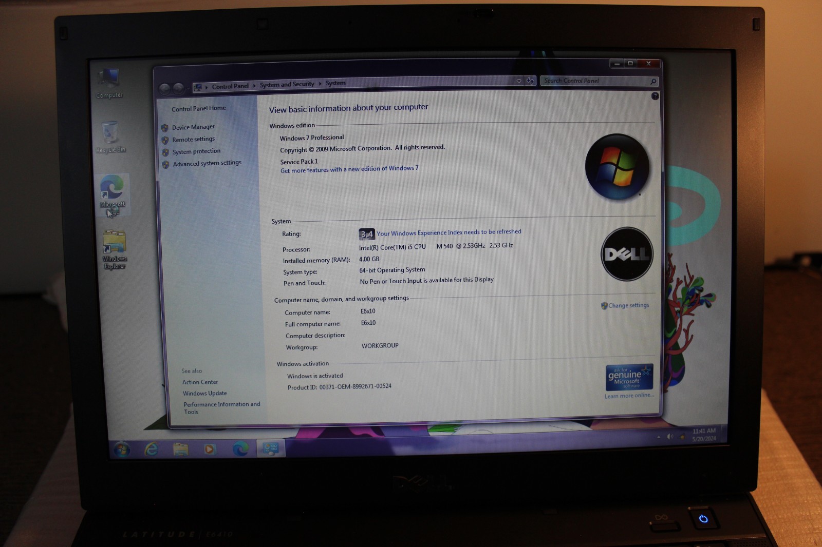Click the Dell logo
Viewport: 822px width, 547px height.
click(627, 254)
